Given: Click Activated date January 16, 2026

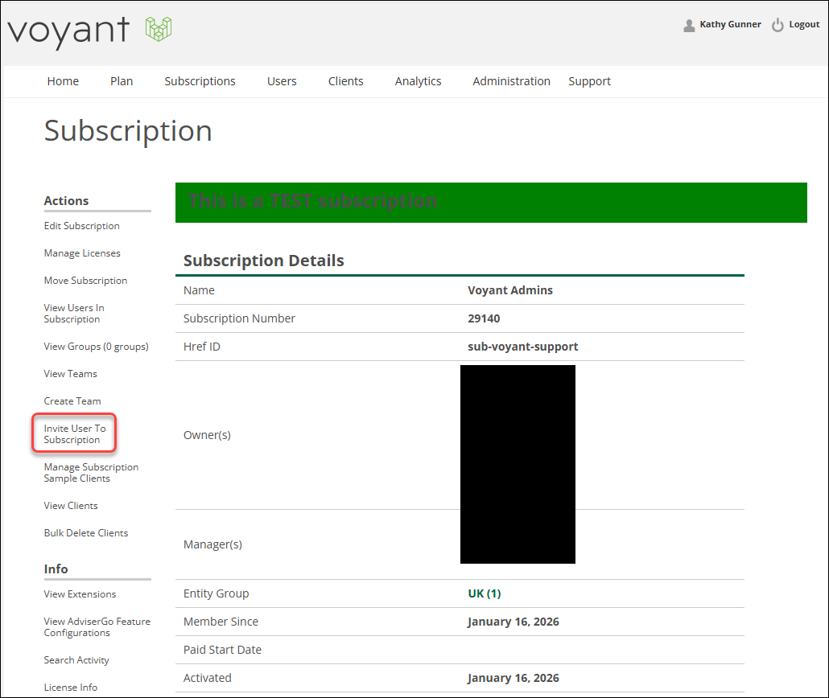Looking at the screenshot, I should (513, 679).
